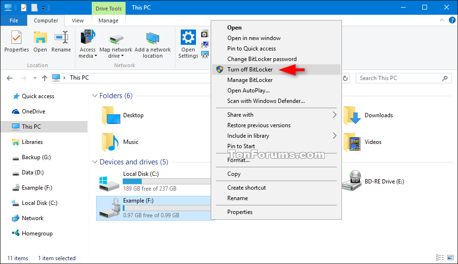The width and height of the screenshot is (458, 264).
Task: Click the address bar refresh icon
Action: tap(345, 78)
